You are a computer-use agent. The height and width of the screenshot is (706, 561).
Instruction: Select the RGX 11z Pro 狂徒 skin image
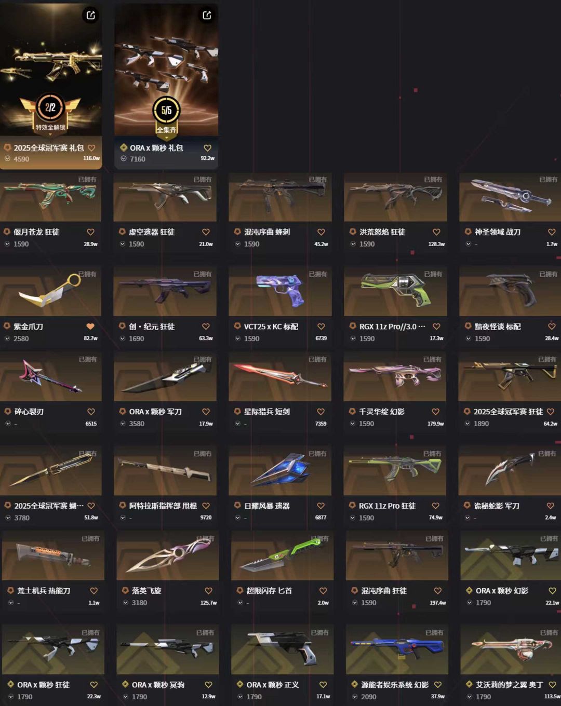[395, 471]
